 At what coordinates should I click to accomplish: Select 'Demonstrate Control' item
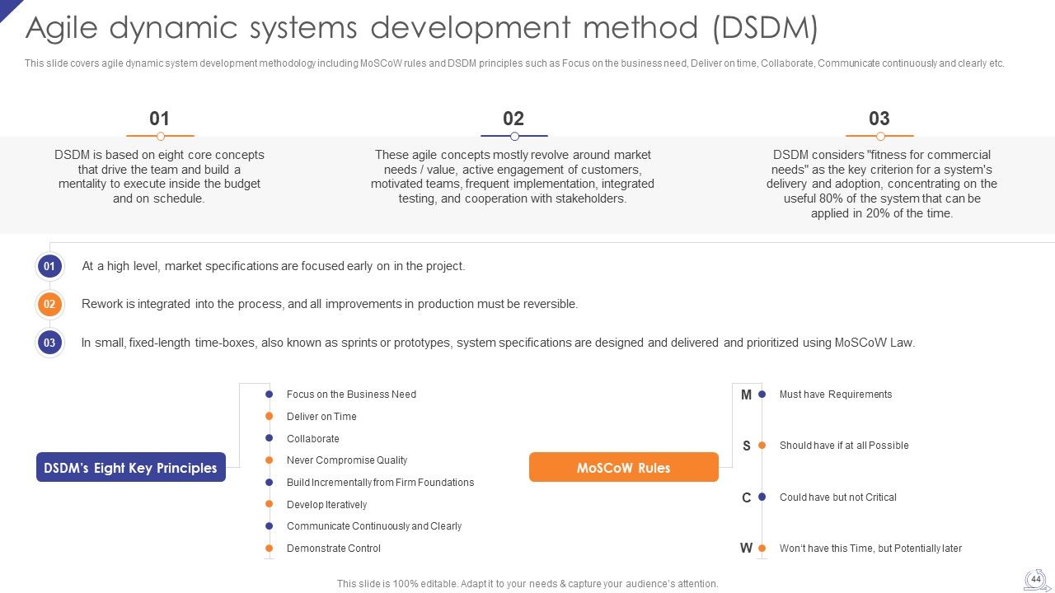click(334, 549)
